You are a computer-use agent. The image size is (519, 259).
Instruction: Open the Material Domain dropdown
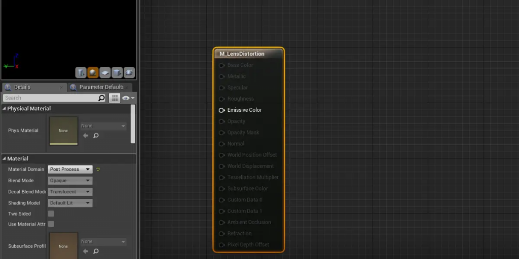tap(70, 169)
